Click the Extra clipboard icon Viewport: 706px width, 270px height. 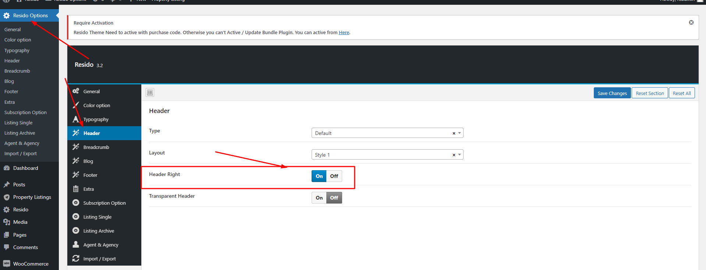coord(76,189)
